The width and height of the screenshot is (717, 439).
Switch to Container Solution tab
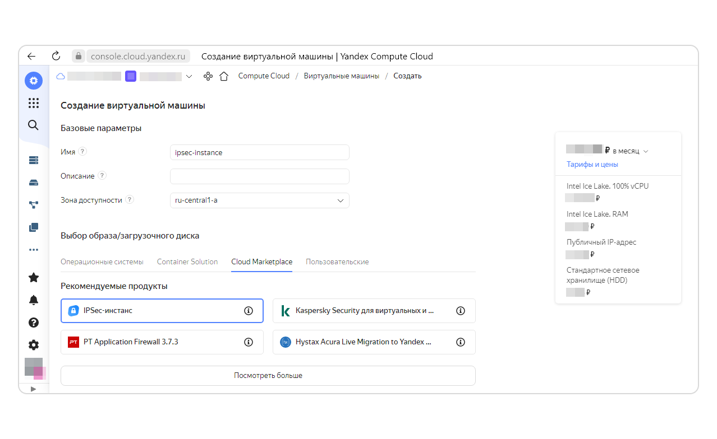pyautogui.click(x=187, y=262)
